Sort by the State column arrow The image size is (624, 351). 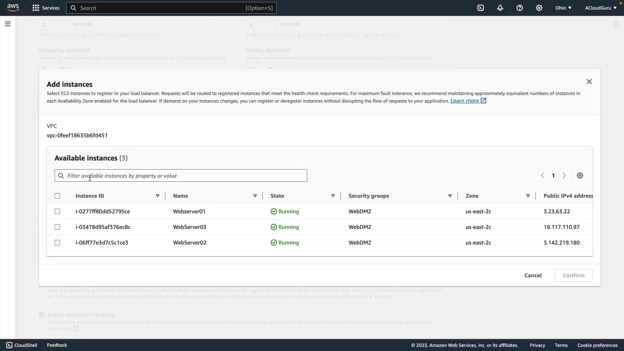tap(333, 196)
